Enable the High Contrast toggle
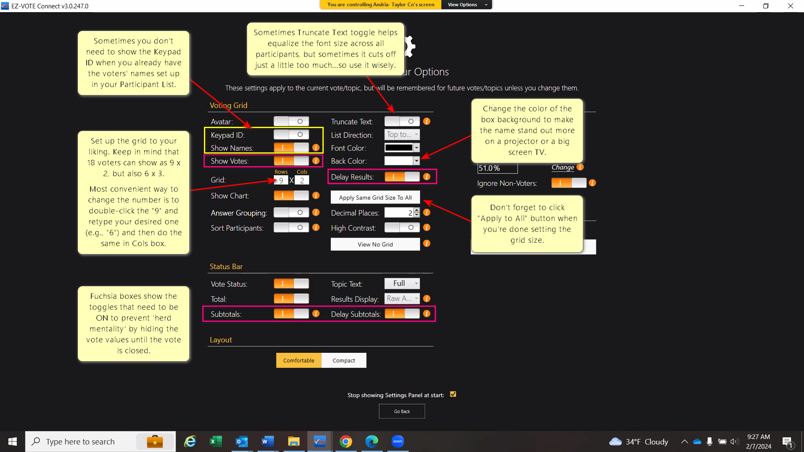This screenshot has width=804, height=452. click(402, 227)
